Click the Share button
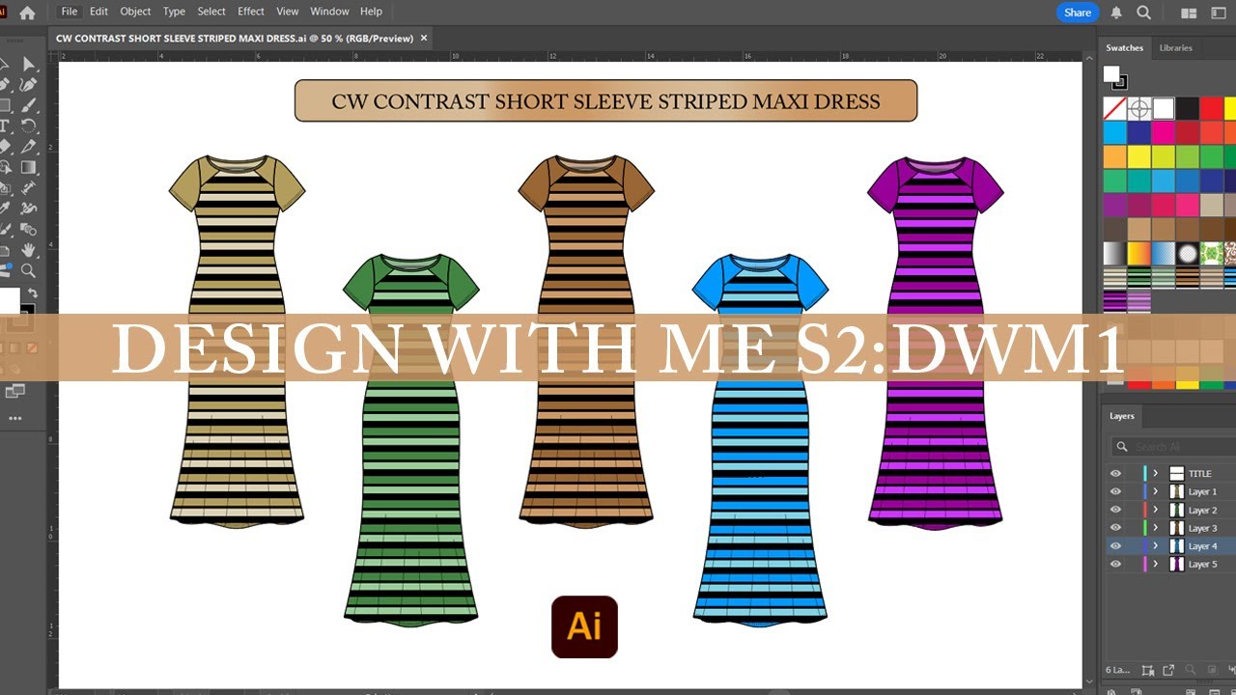The height and width of the screenshot is (695, 1236). tap(1078, 13)
